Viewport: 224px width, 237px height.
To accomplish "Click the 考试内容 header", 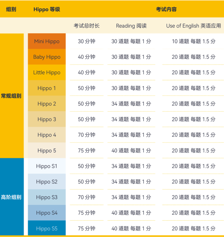I will coord(166,9).
